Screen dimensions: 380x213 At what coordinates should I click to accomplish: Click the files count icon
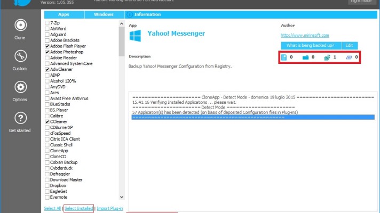[284, 58]
